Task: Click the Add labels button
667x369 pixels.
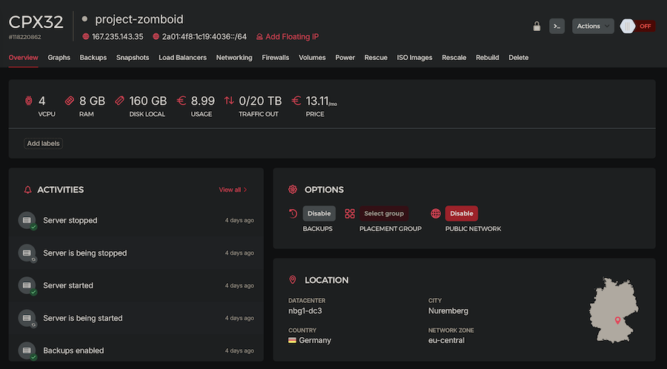Action: point(44,143)
